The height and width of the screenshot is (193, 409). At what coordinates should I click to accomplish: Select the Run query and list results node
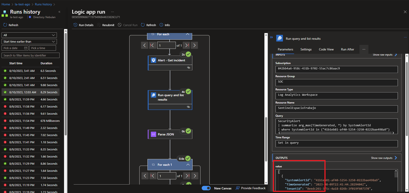pos(170,100)
